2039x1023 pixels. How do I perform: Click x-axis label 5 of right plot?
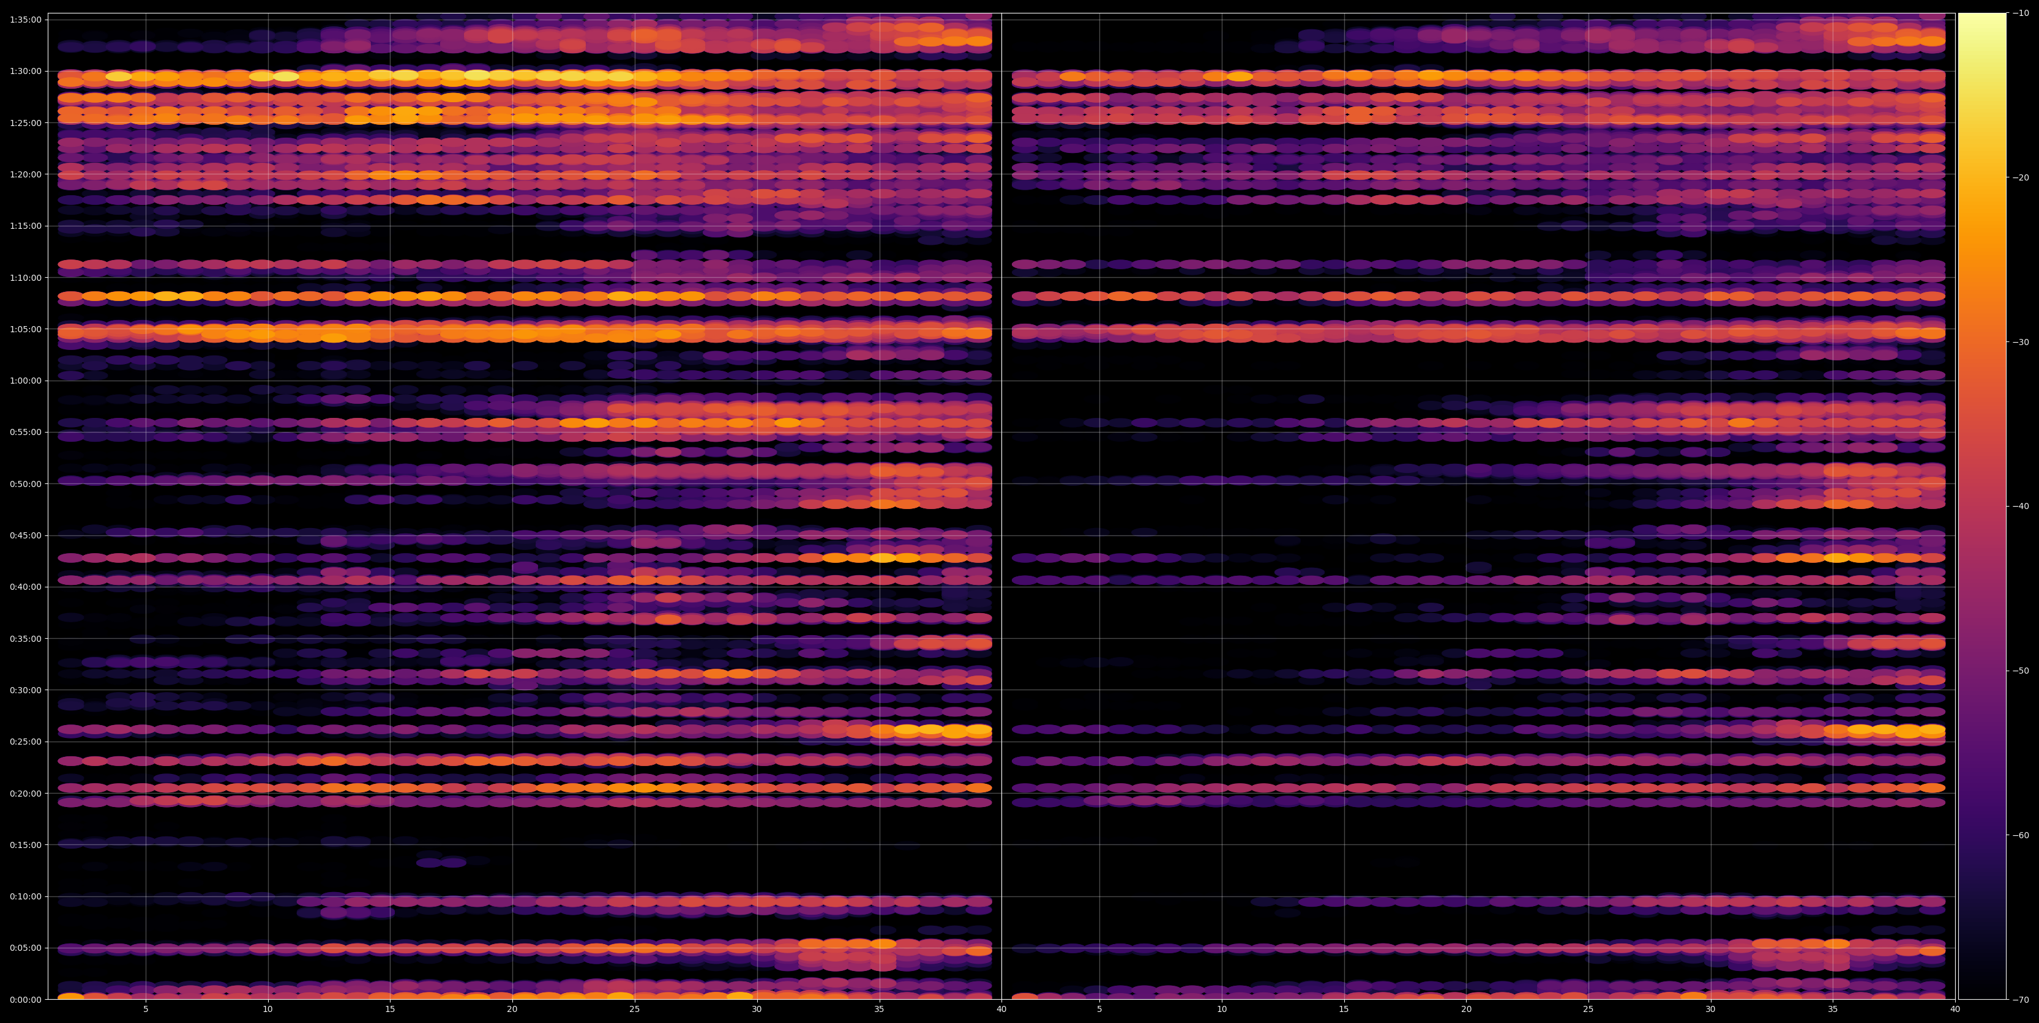click(x=1099, y=1009)
